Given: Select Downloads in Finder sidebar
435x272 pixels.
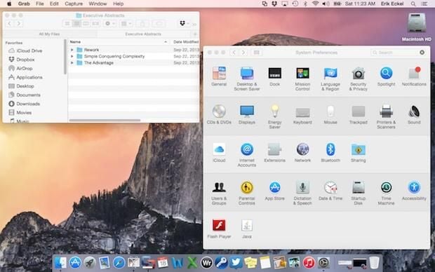Looking at the screenshot, I should 28,104.
